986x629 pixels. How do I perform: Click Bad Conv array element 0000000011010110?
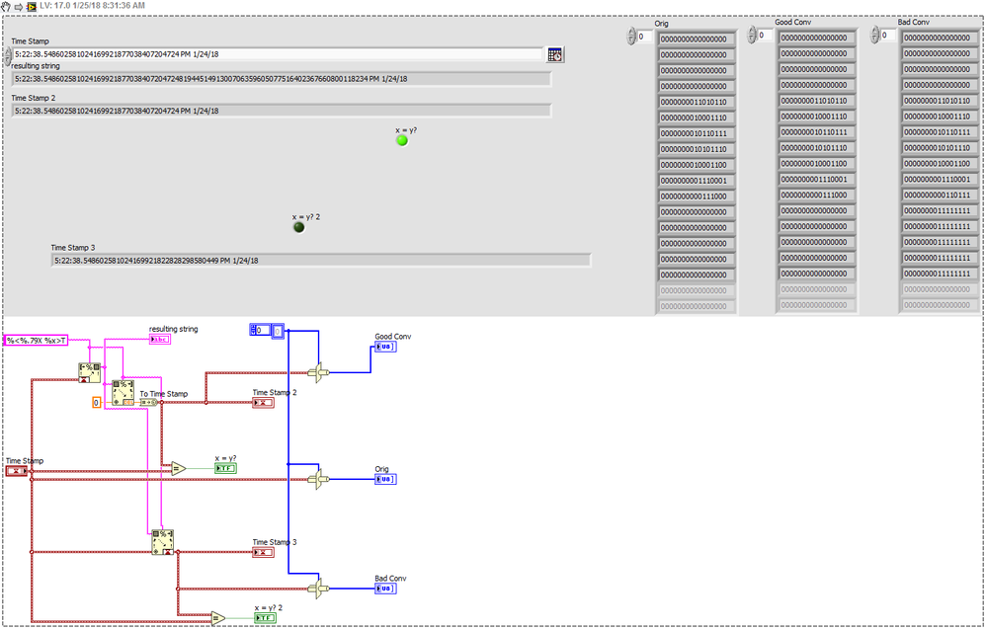939,101
